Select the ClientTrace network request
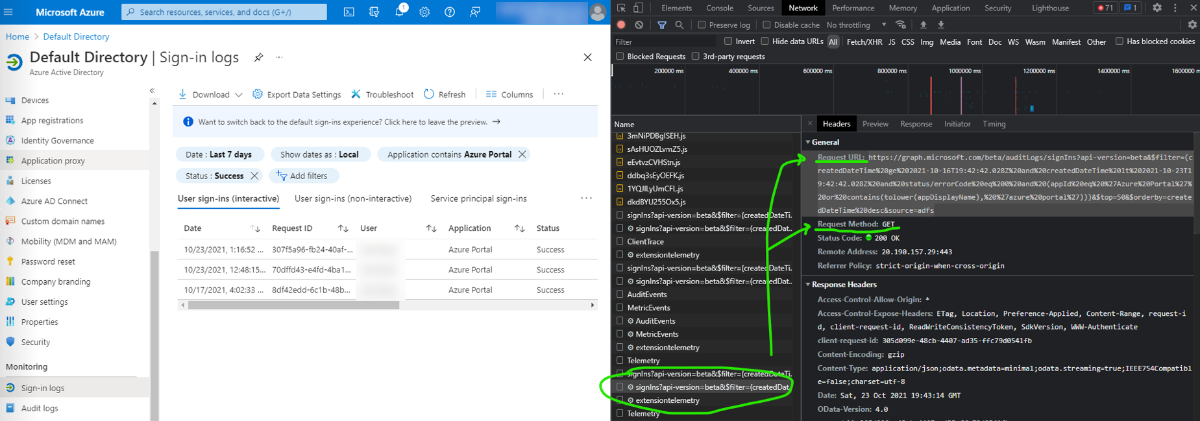The image size is (1200, 421). click(645, 241)
